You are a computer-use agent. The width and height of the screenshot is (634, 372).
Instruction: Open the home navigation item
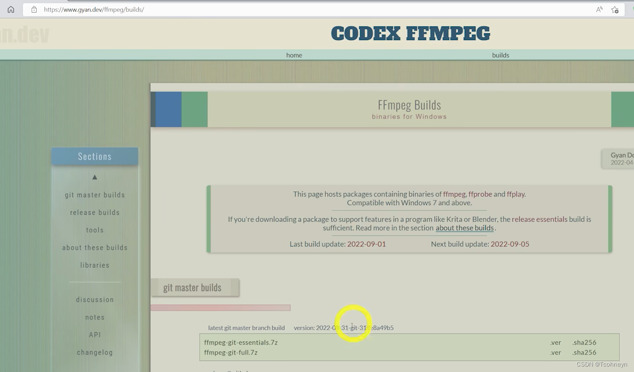(x=294, y=55)
